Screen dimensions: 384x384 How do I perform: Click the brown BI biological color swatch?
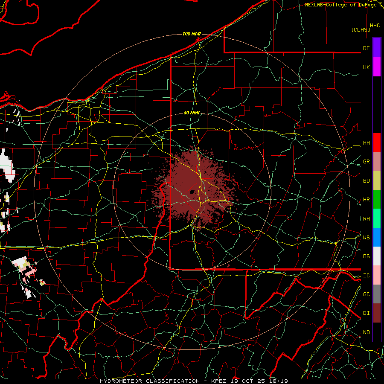[x=377, y=313]
